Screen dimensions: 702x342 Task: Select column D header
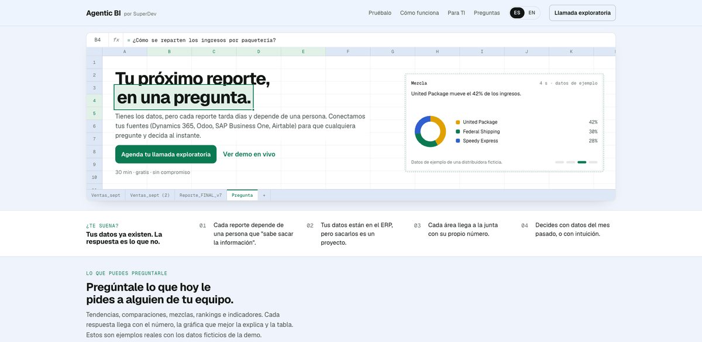click(x=259, y=52)
